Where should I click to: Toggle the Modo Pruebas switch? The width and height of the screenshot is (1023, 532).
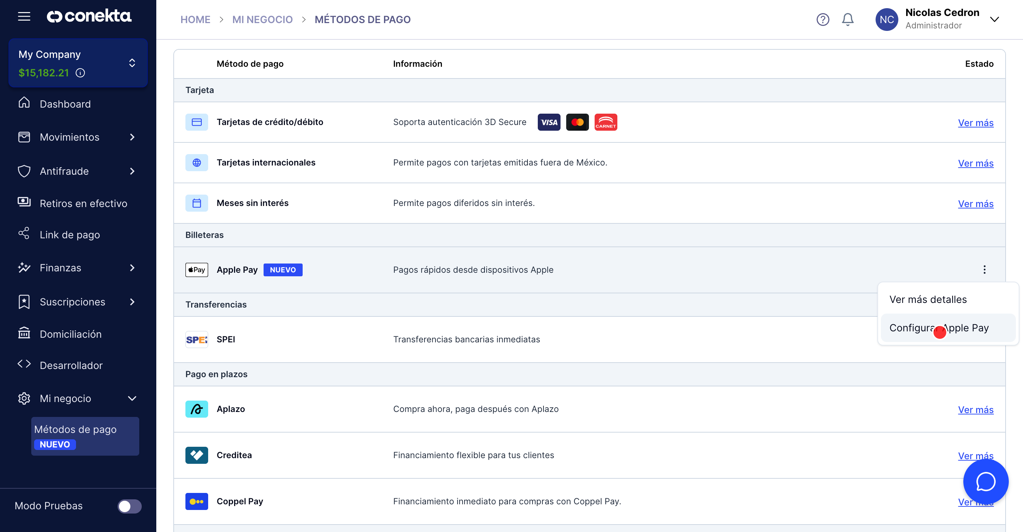(129, 506)
